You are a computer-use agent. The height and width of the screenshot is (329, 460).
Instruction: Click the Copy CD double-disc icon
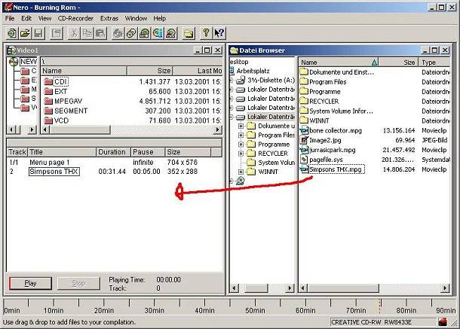tap(131, 33)
